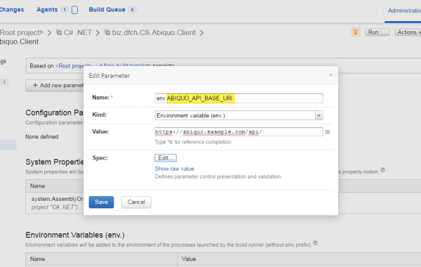Click the Show raw value link
421x267 pixels.
coord(174,169)
